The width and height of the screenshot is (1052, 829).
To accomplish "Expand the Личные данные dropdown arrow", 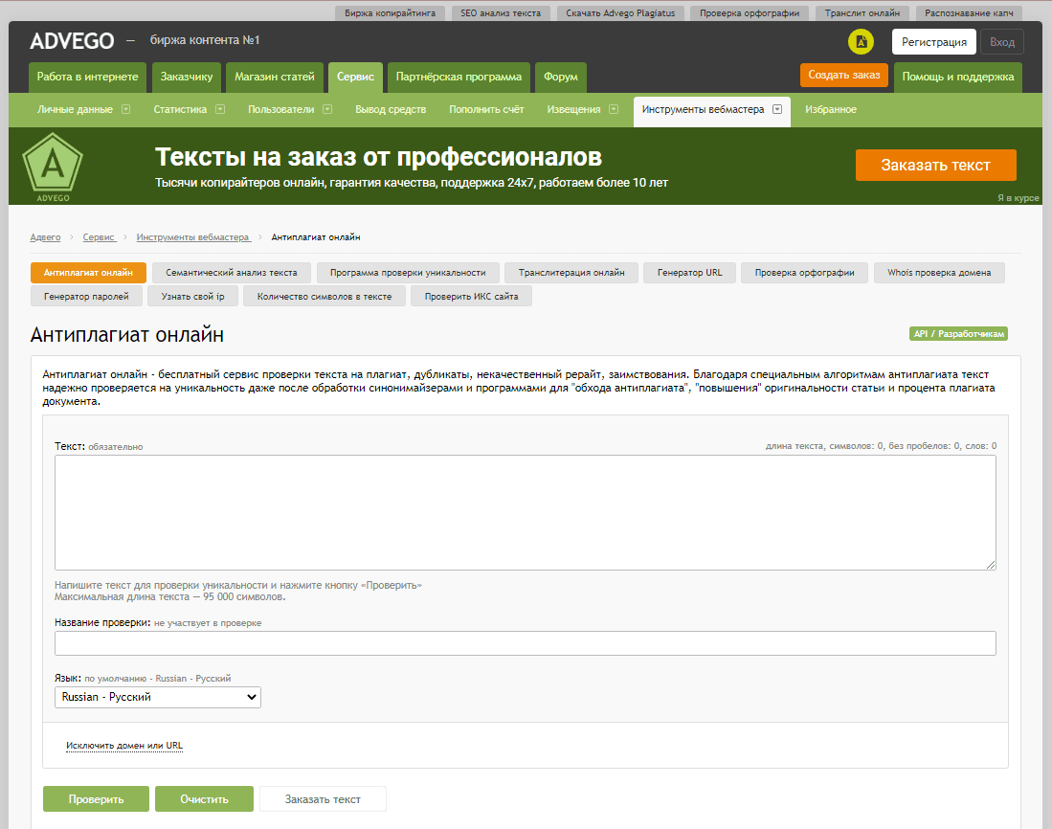I will click(x=125, y=109).
